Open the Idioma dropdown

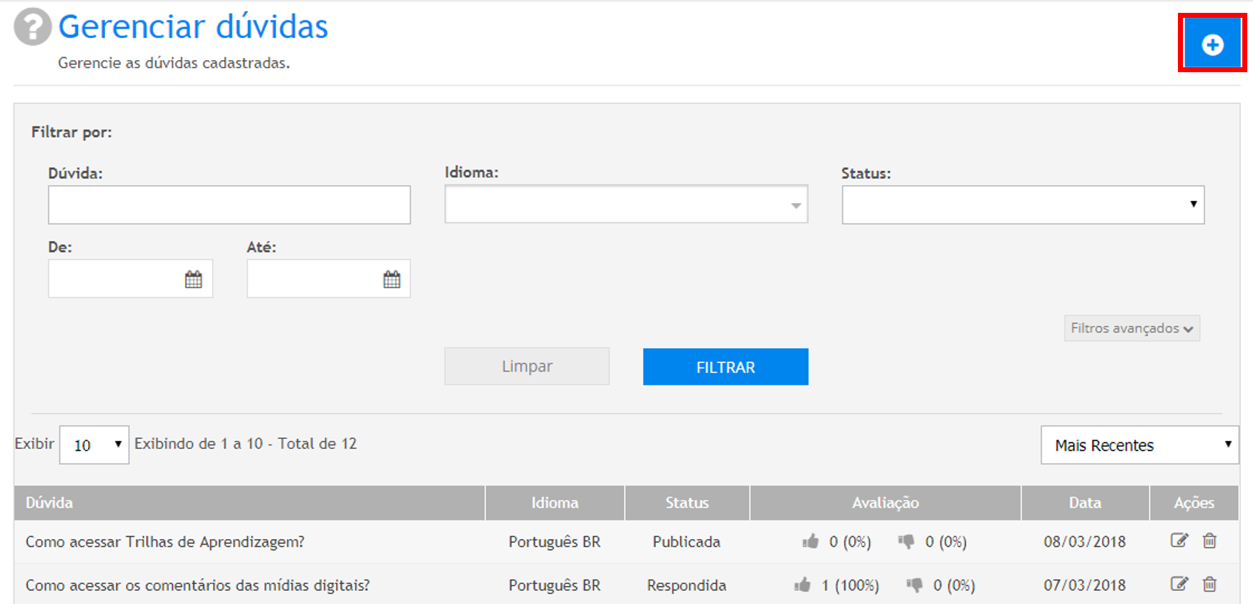[x=625, y=204]
